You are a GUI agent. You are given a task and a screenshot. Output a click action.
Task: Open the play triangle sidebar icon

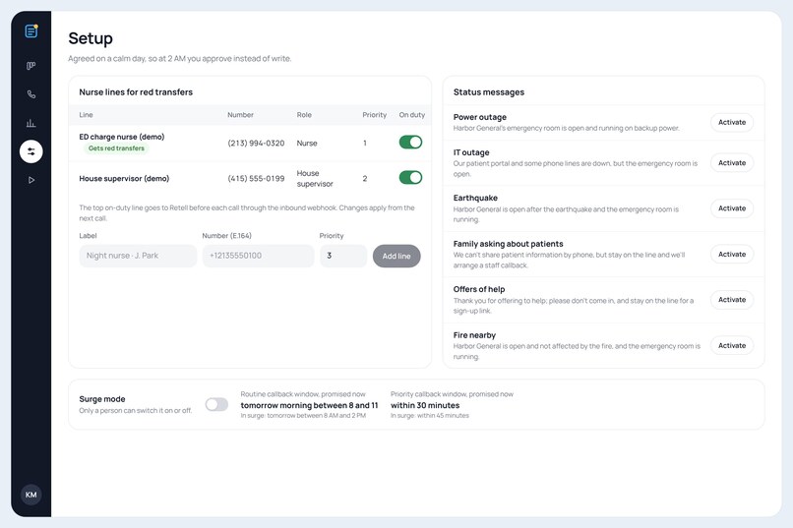[x=31, y=180]
